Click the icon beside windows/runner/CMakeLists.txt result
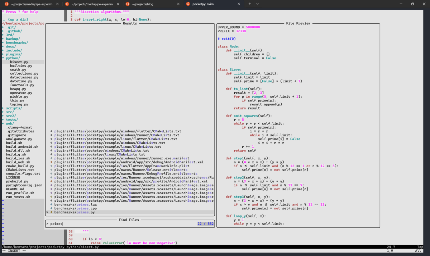 (52, 135)
